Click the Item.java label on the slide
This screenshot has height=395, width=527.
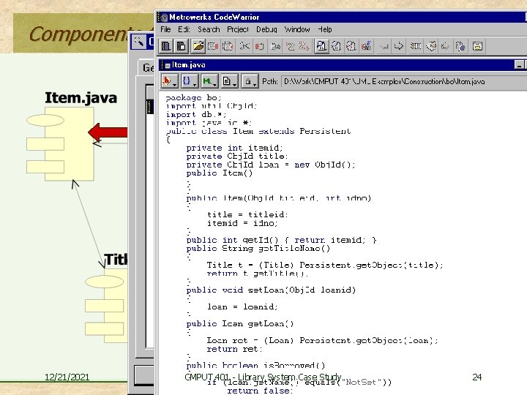point(81,98)
